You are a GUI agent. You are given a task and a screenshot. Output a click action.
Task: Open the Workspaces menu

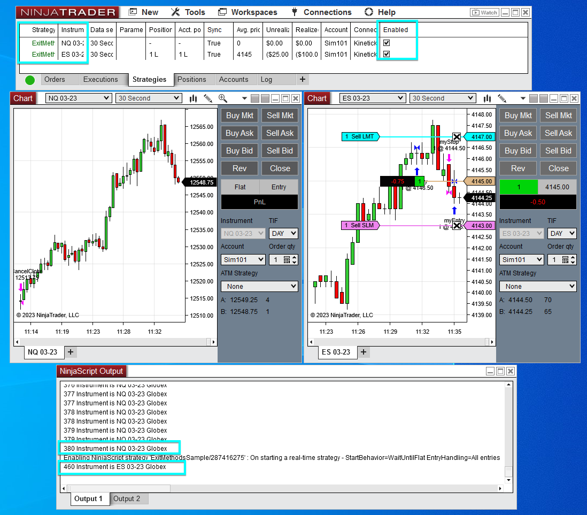(x=248, y=12)
